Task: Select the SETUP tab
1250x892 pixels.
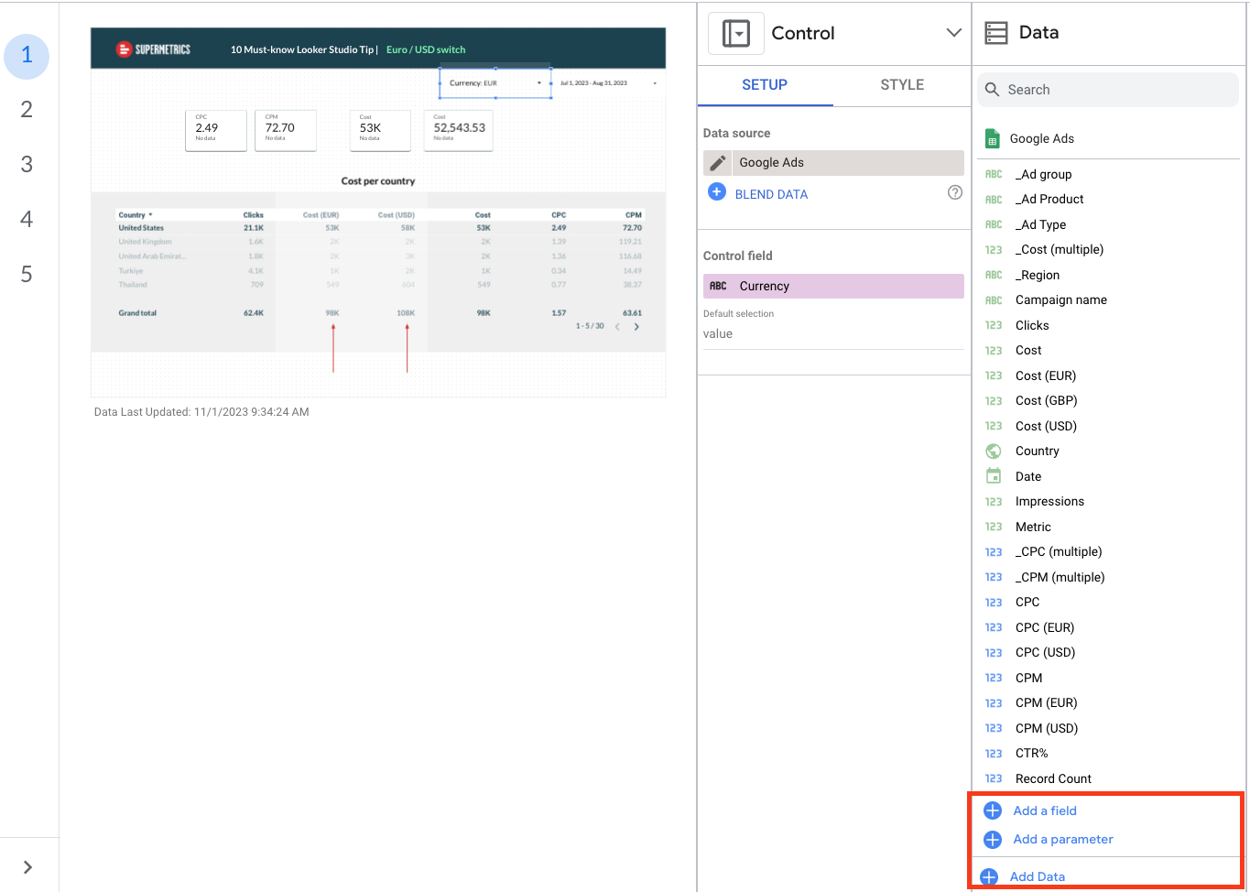Action: pyautogui.click(x=765, y=84)
